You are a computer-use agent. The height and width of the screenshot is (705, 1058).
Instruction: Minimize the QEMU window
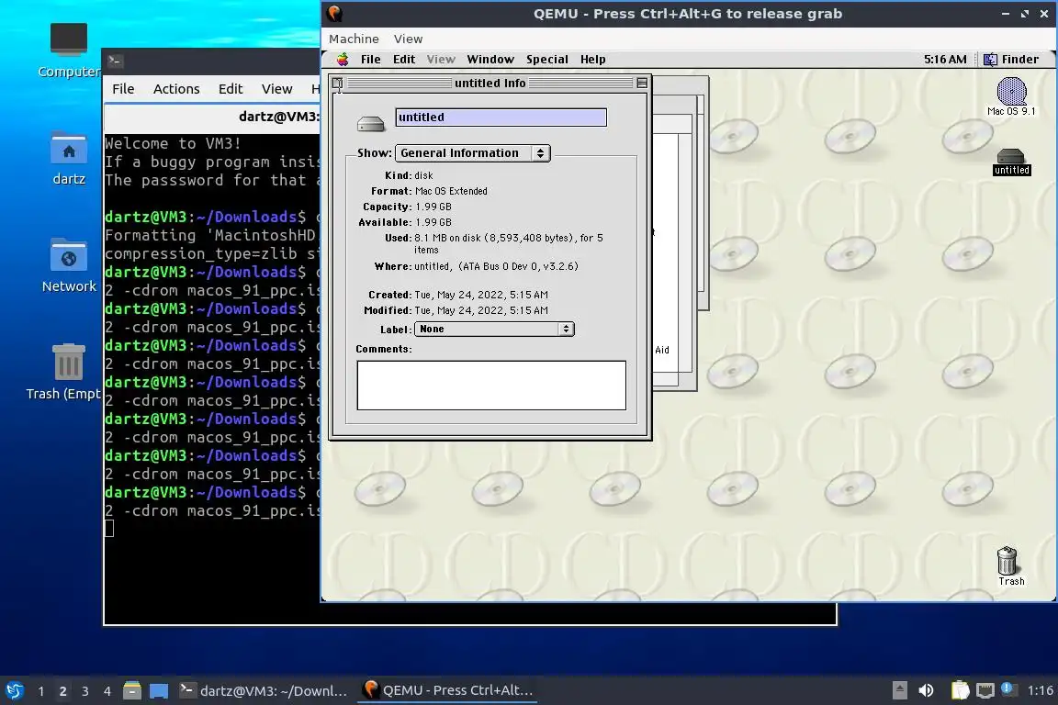tap(1006, 14)
